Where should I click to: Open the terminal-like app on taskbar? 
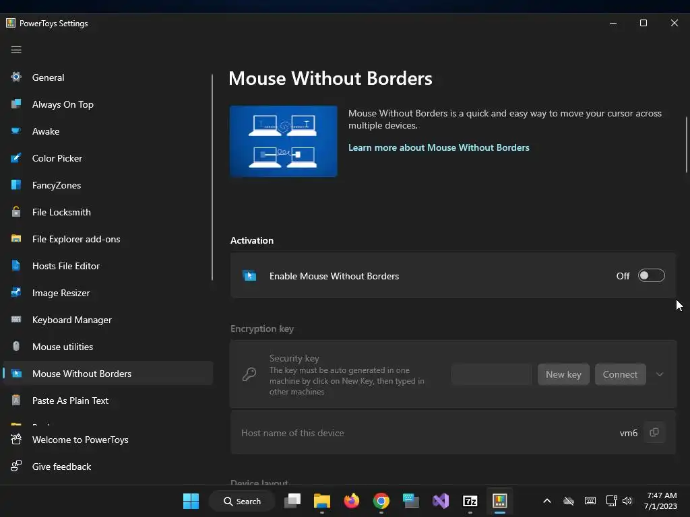[411, 501]
